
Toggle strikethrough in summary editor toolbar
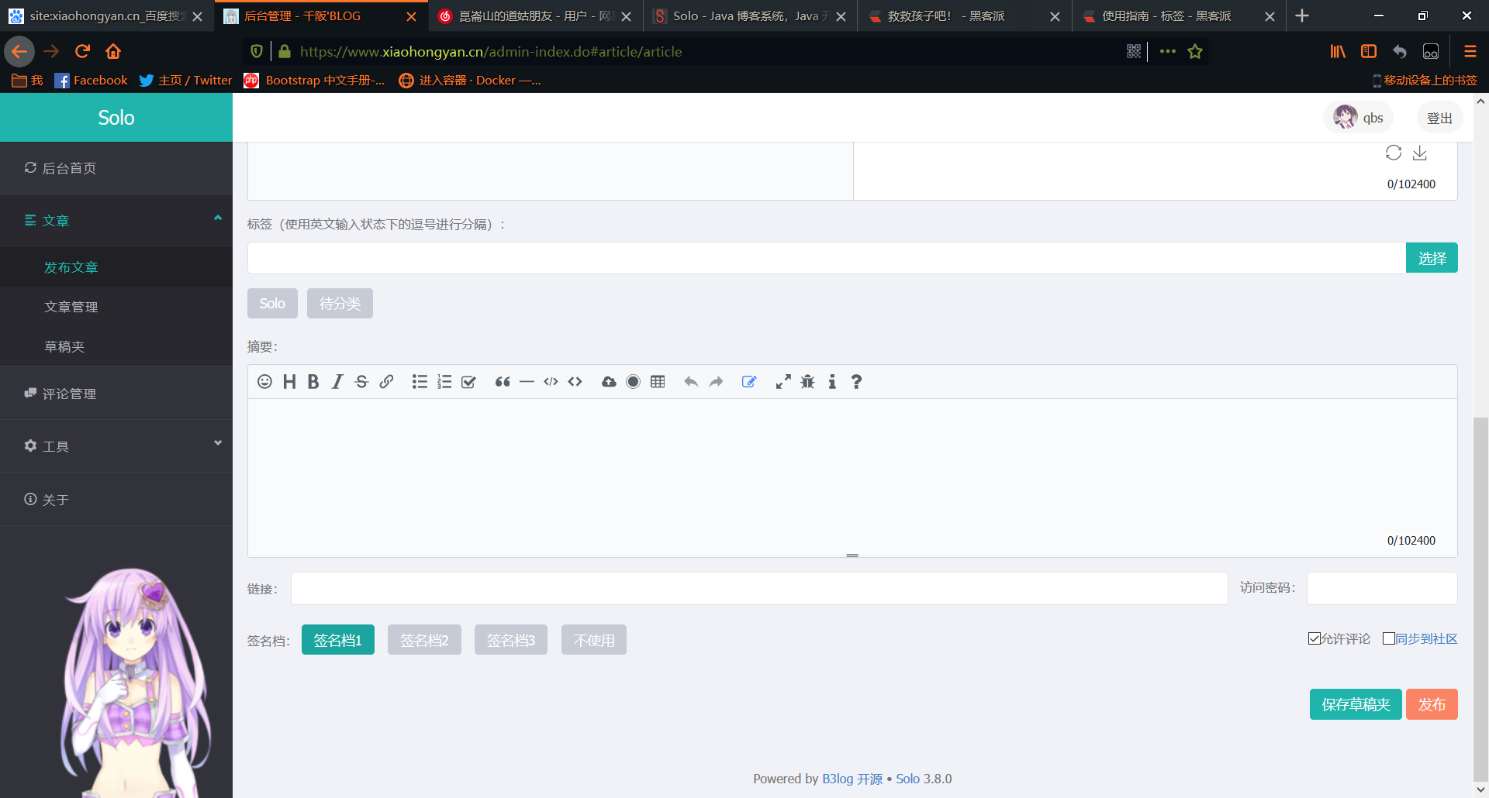point(361,382)
